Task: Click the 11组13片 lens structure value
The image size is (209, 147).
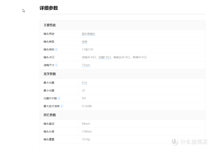Action: [88, 49]
